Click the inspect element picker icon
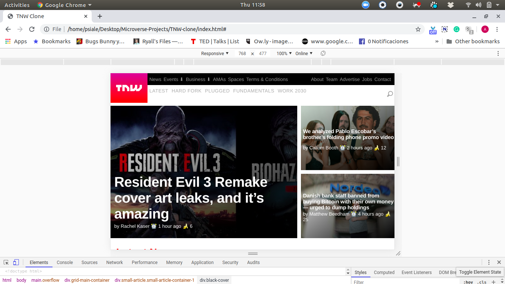 [x=6, y=263]
